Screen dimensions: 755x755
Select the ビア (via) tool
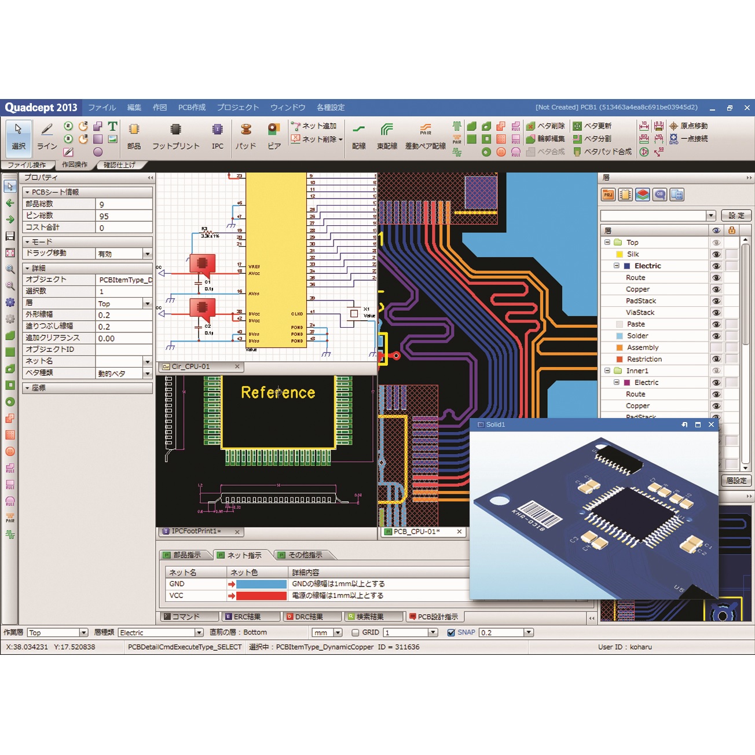[x=274, y=130]
